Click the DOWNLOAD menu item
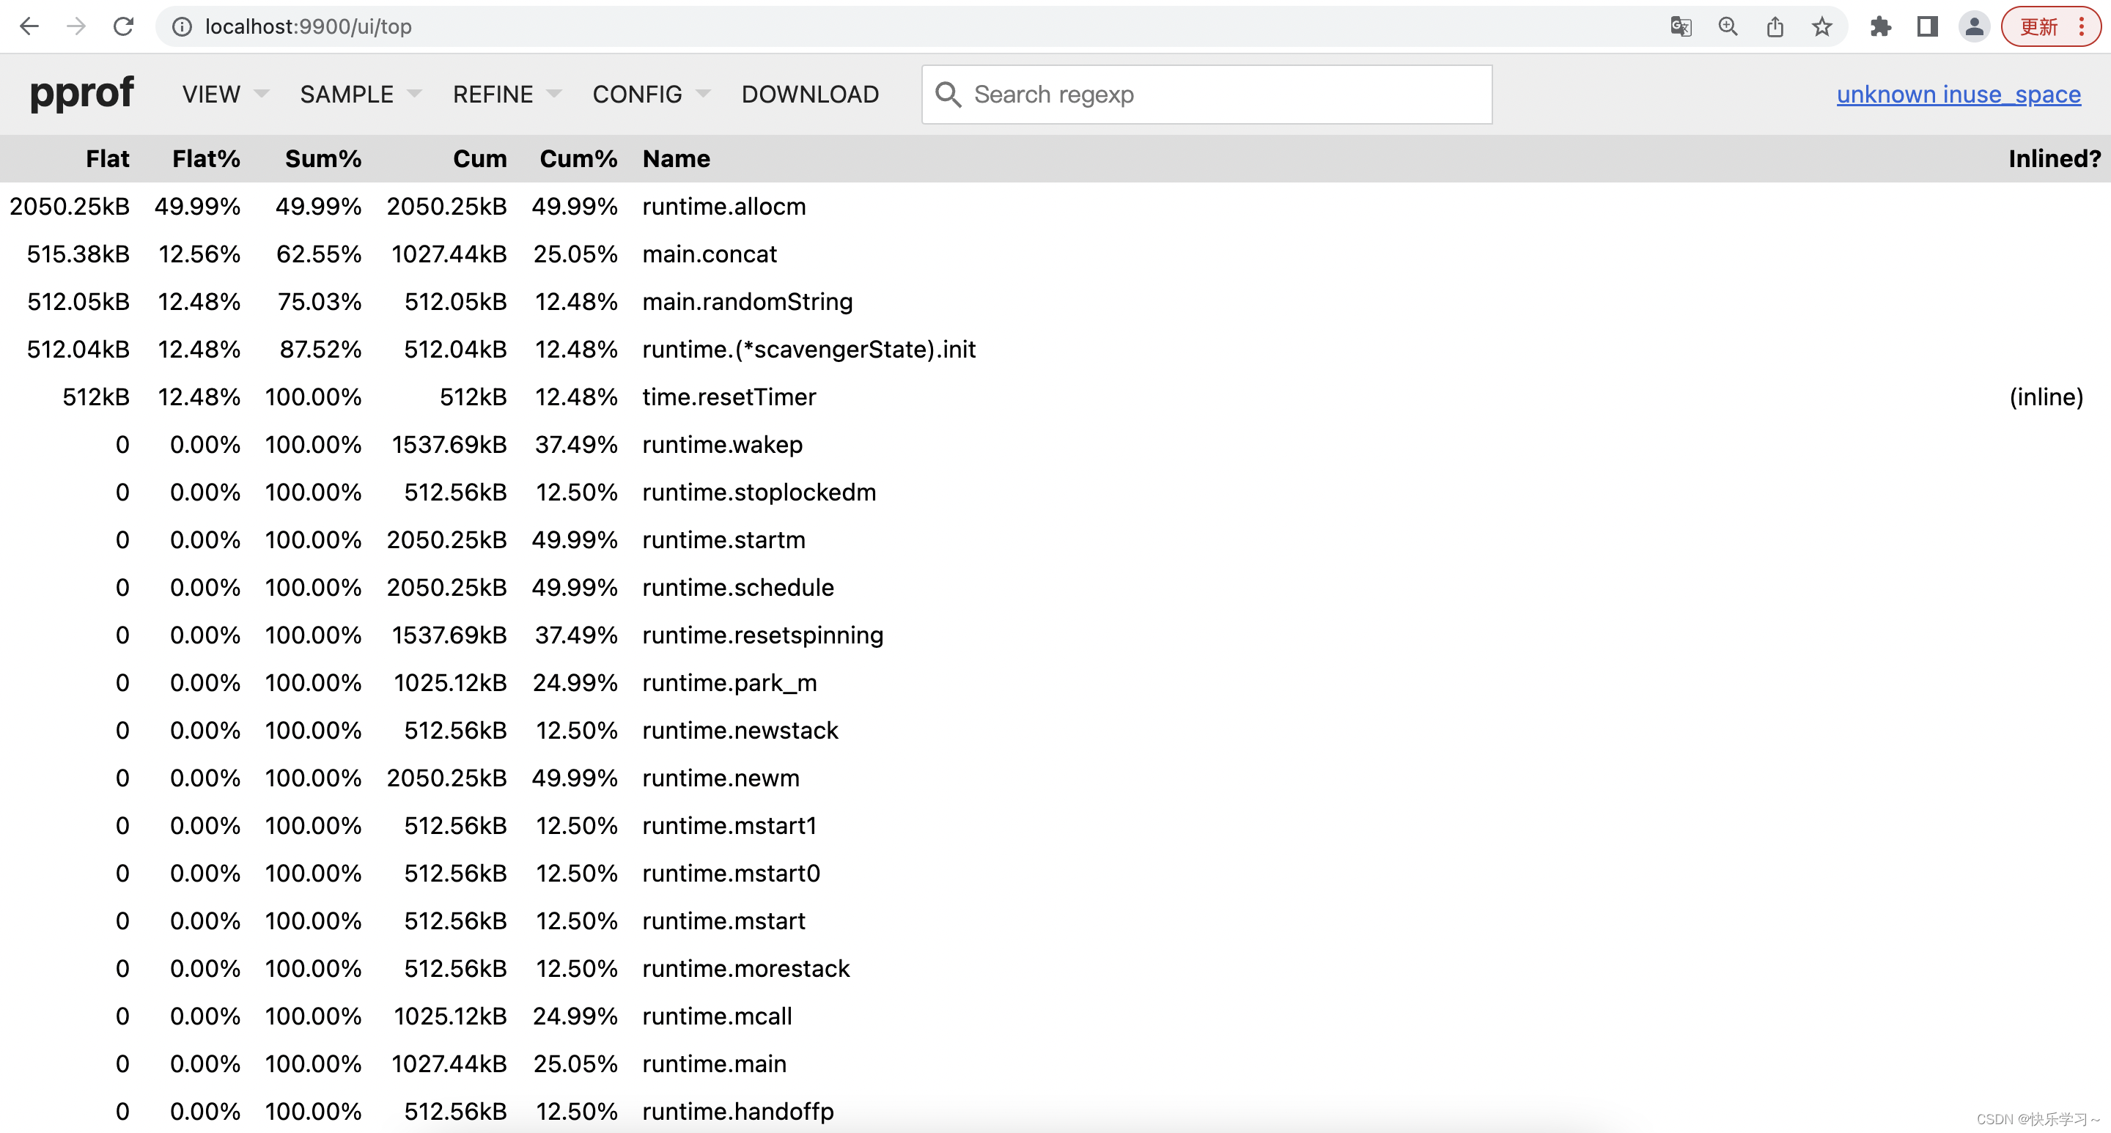Image resolution: width=2111 pixels, height=1133 pixels. (x=810, y=95)
